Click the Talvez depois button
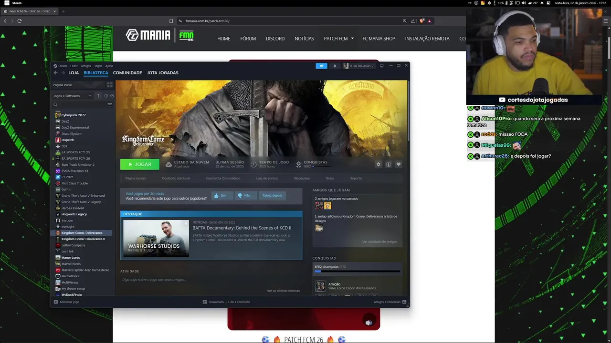 (x=272, y=195)
